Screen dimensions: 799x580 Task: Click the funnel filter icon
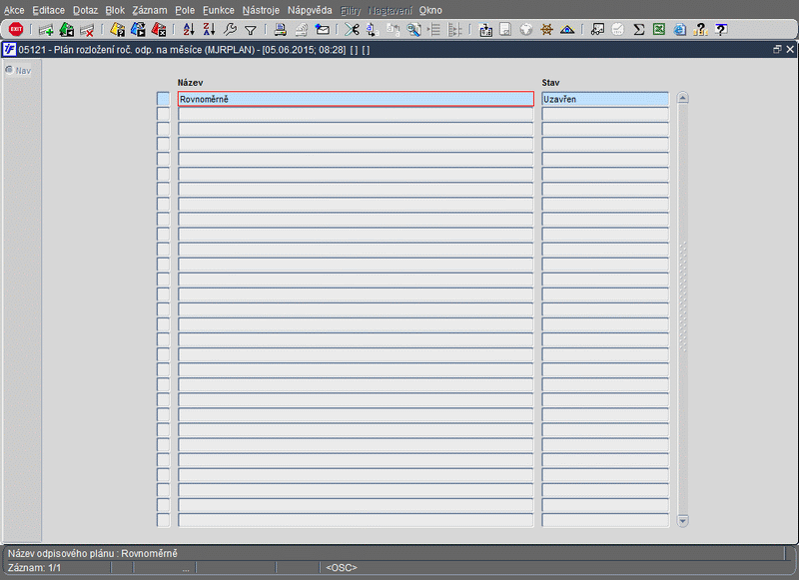coord(251,31)
